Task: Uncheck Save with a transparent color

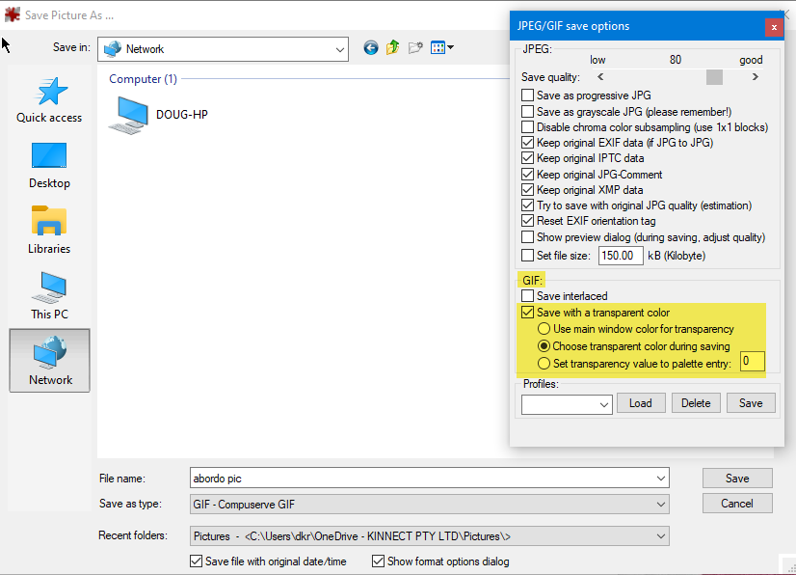Action: pos(528,313)
